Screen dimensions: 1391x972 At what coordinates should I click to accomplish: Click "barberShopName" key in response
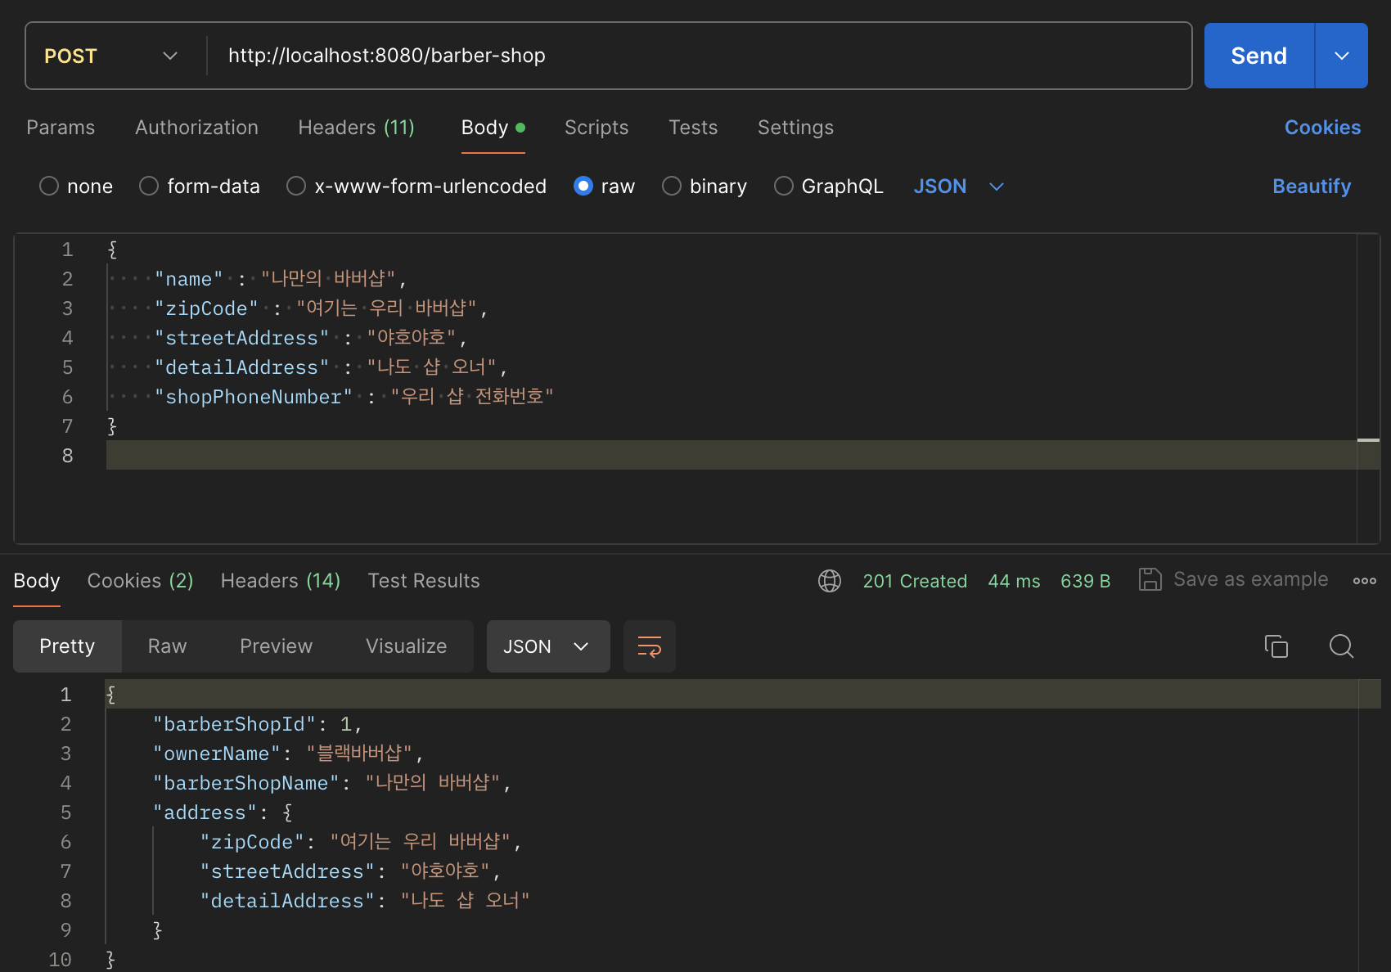[246, 783]
